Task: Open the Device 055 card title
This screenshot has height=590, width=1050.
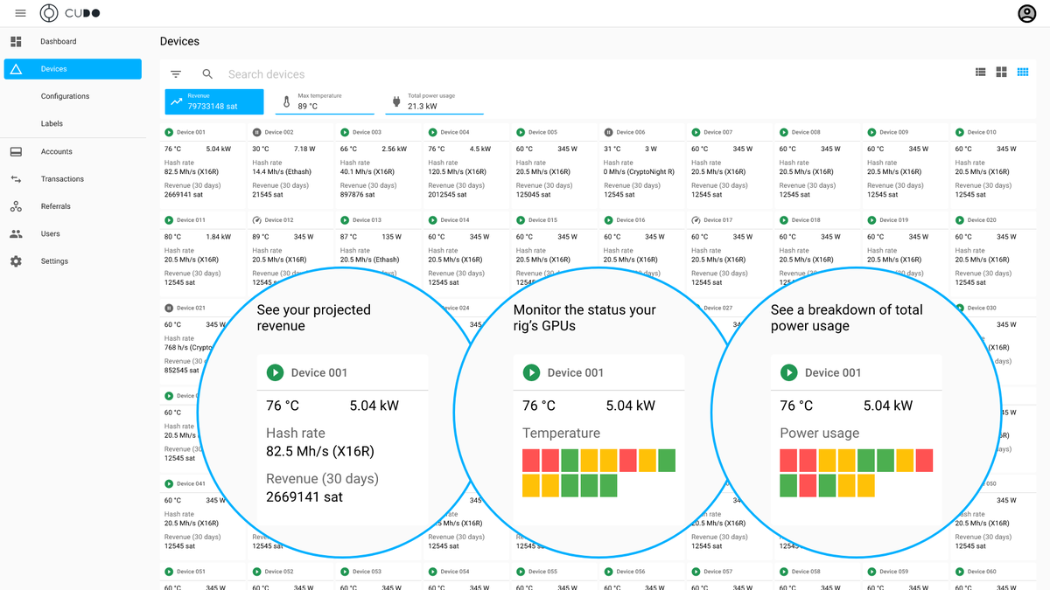Action: click(542, 572)
